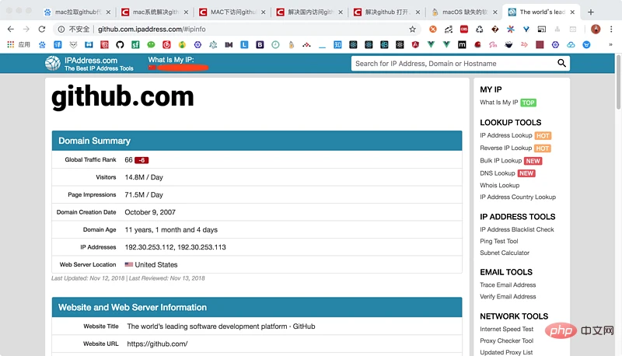Open the 'Reverse IP Lookup' link
The height and width of the screenshot is (356, 622).
pos(506,148)
